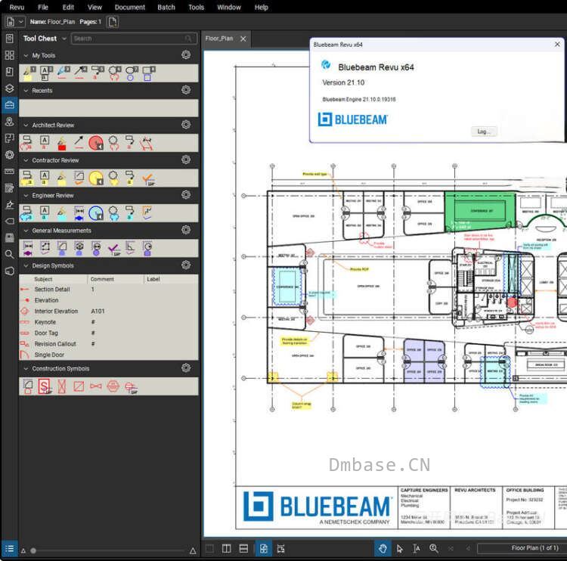Viewport: 567px width, 561px height.
Task: Adjust the Tool Chest icon size slider
Action: (x=33, y=550)
